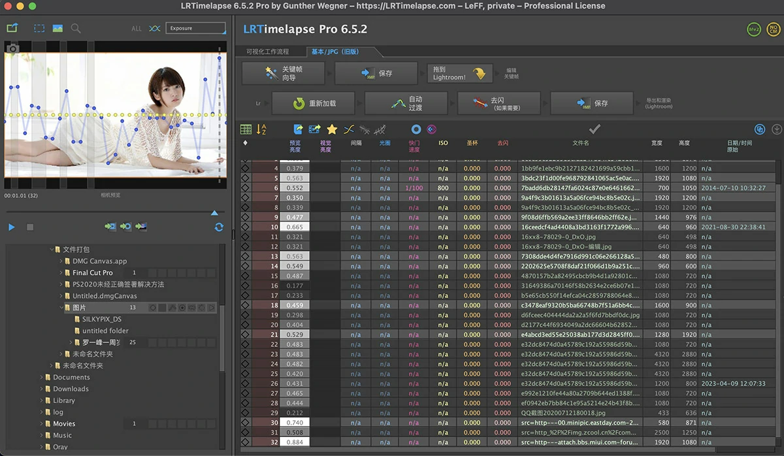Click the magnifier zoom icon above the preview
The image size is (784, 456).
click(76, 28)
